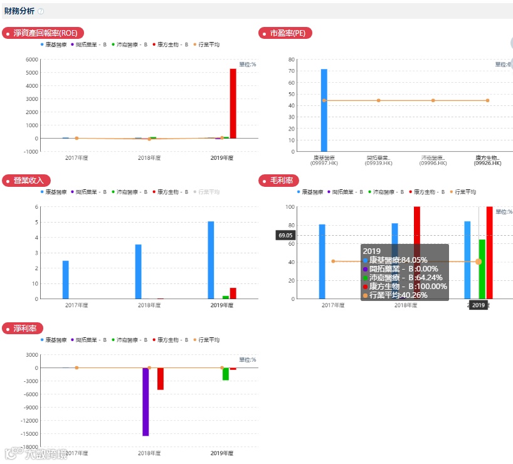The image size is (513, 464).
Task: Click the 2018年度 axis label in 淨利率 chart
Action: 149,453
